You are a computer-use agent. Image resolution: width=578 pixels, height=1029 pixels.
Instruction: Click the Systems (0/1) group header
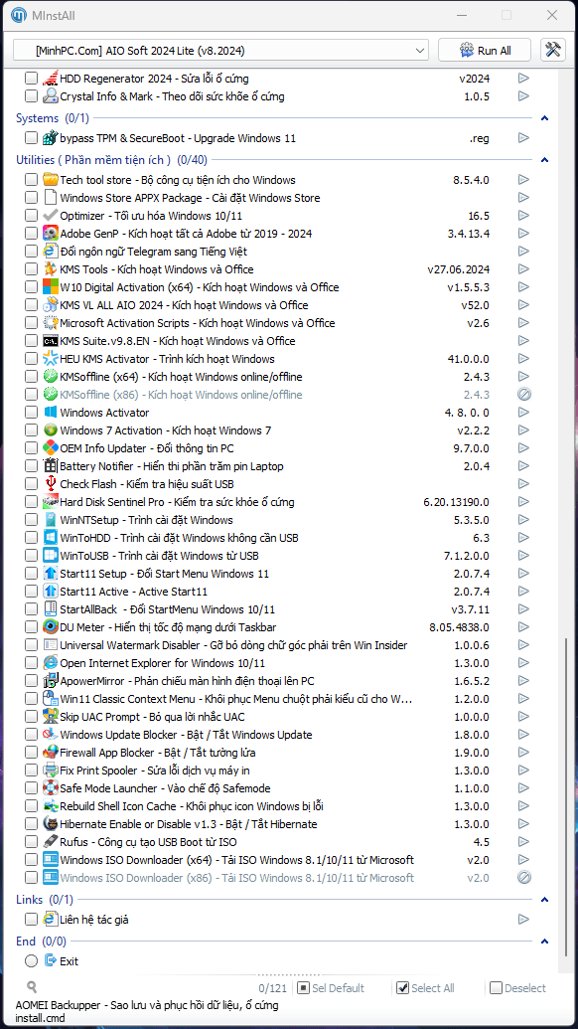[x=53, y=118]
